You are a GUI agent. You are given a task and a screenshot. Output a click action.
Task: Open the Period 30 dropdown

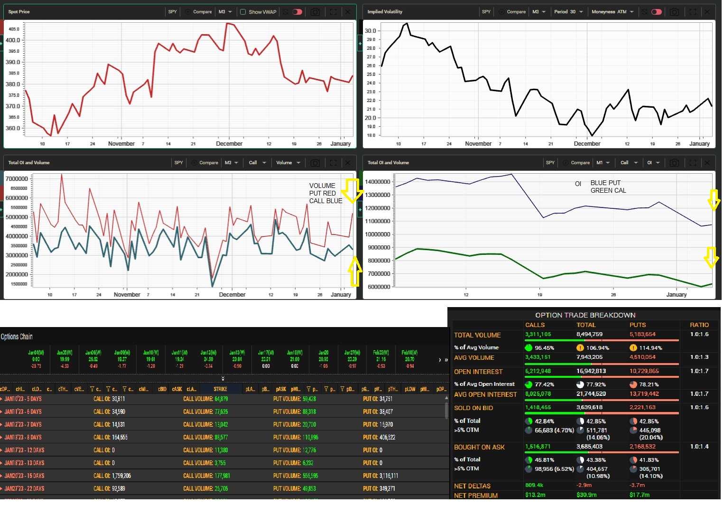pyautogui.click(x=568, y=12)
